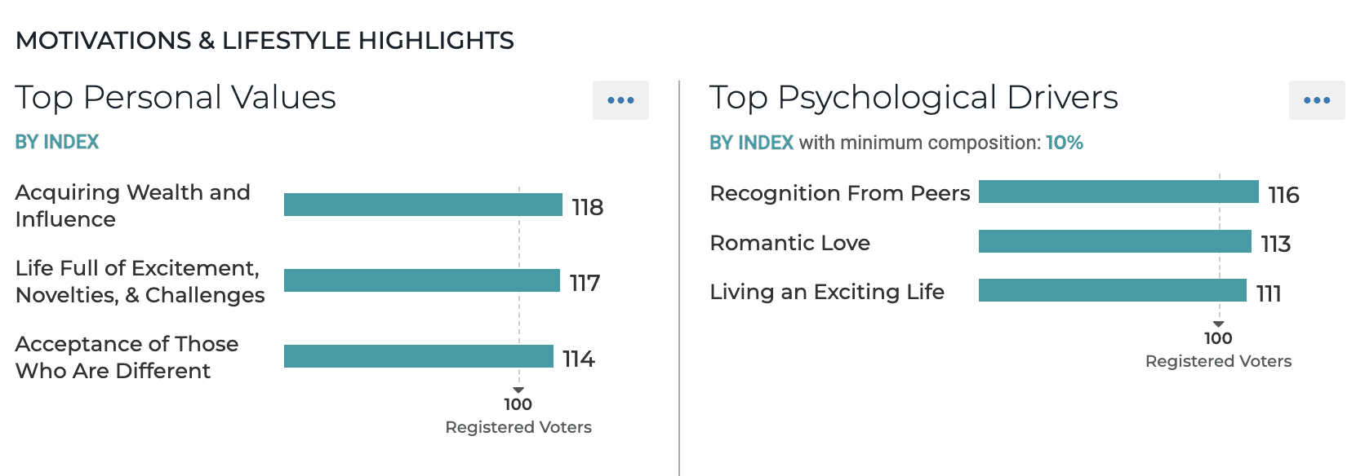Open Top Psychological Drivers more options menu

coord(1317,100)
